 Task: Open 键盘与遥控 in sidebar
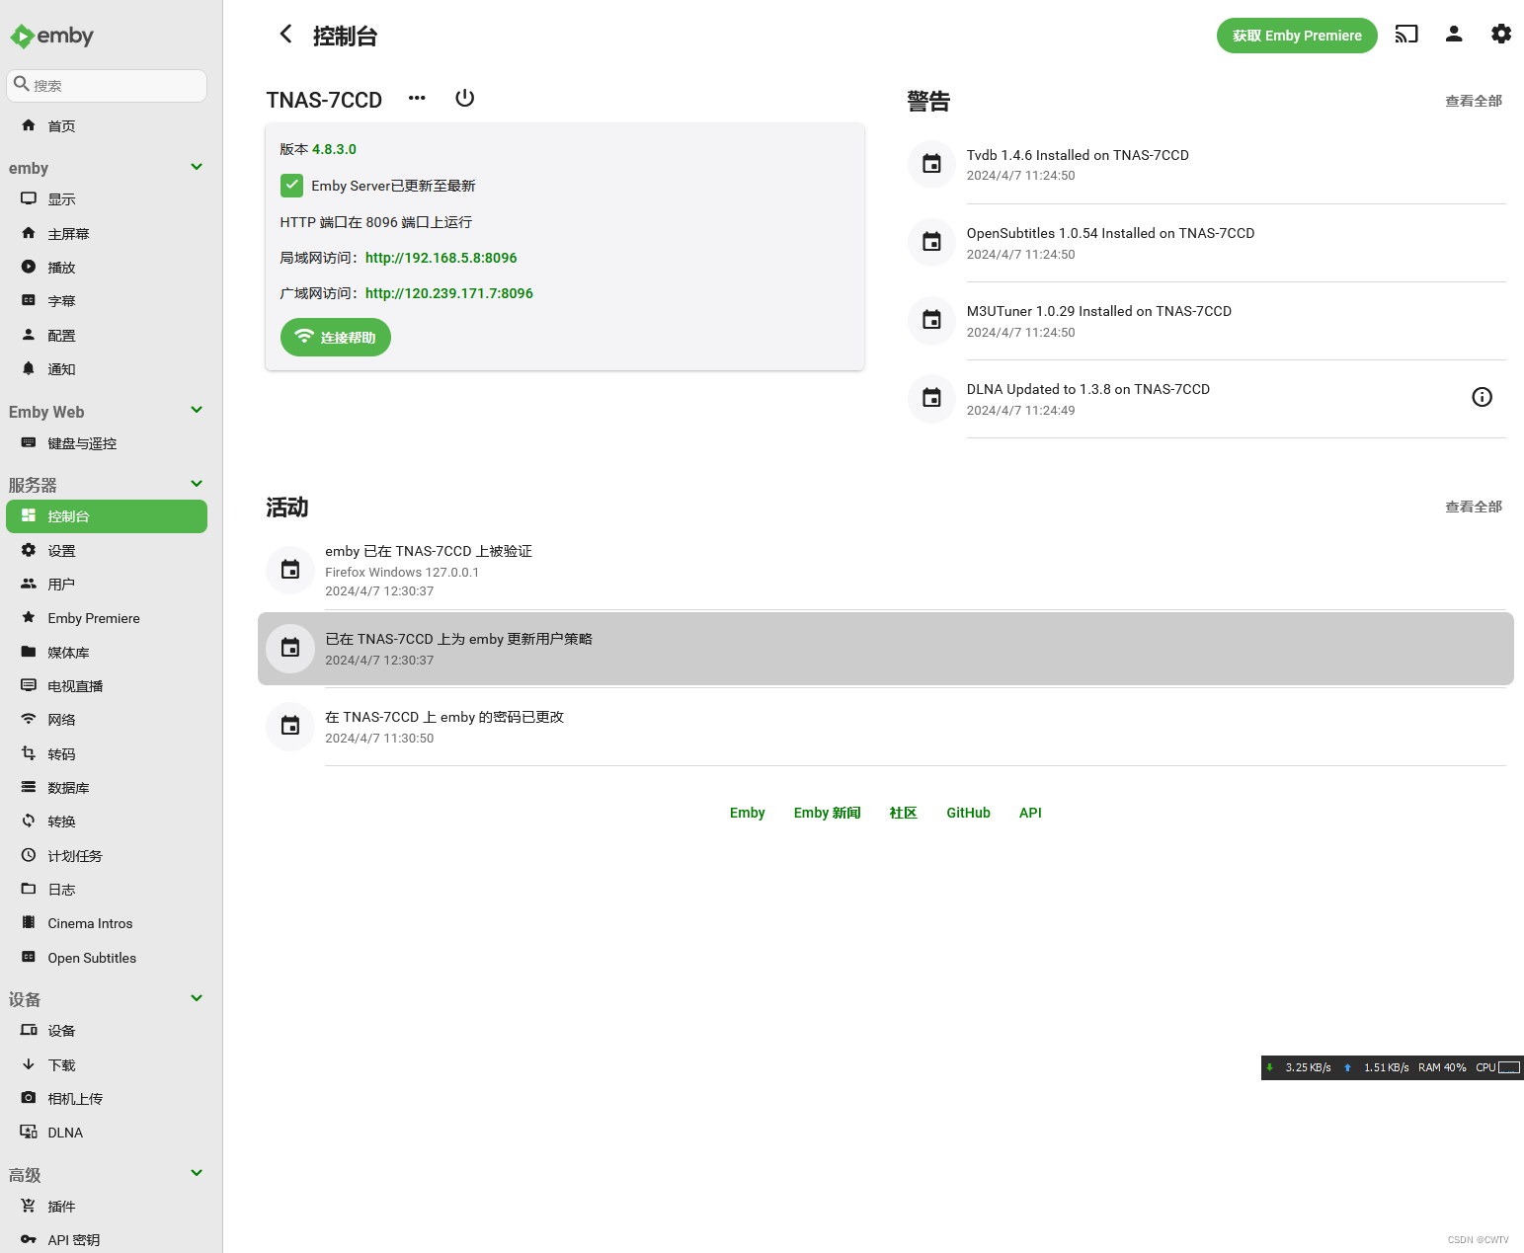[107, 443]
